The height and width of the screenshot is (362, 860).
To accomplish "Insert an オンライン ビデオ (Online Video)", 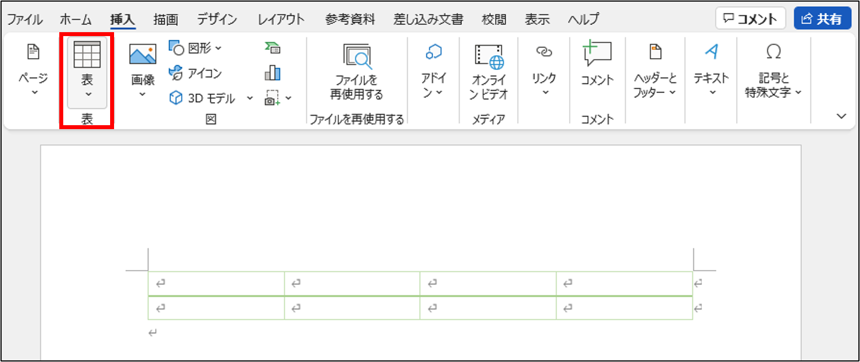I will click(x=489, y=73).
